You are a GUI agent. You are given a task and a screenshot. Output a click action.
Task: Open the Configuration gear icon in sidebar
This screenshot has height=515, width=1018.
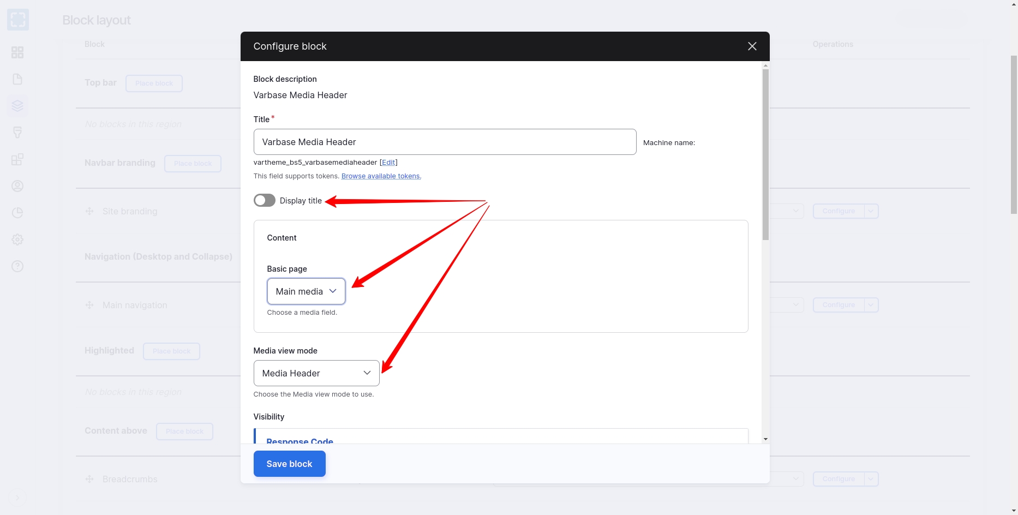pos(17,239)
